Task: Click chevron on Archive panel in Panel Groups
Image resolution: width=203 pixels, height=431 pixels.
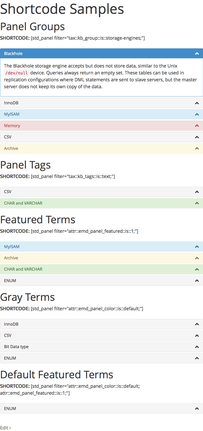Action: [197, 148]
